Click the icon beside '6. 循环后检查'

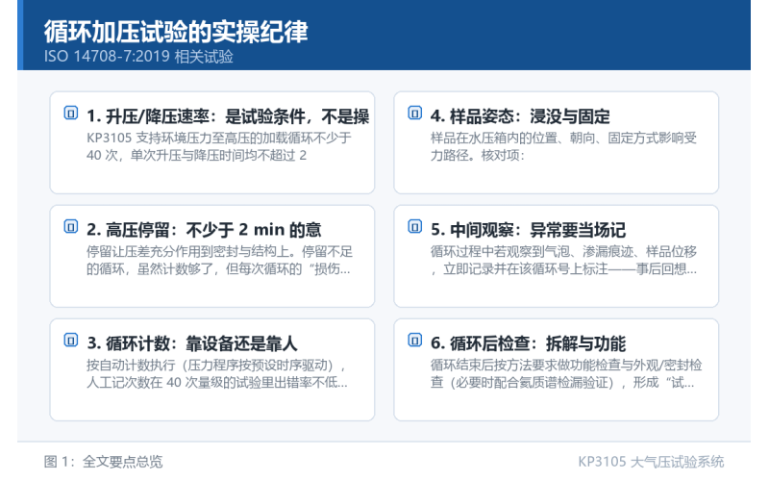point(415,340)
